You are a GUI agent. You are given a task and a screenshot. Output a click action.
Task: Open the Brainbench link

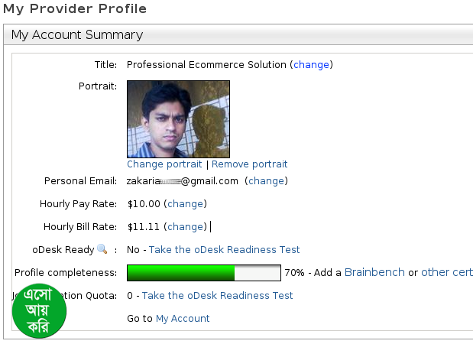point(374,272)
